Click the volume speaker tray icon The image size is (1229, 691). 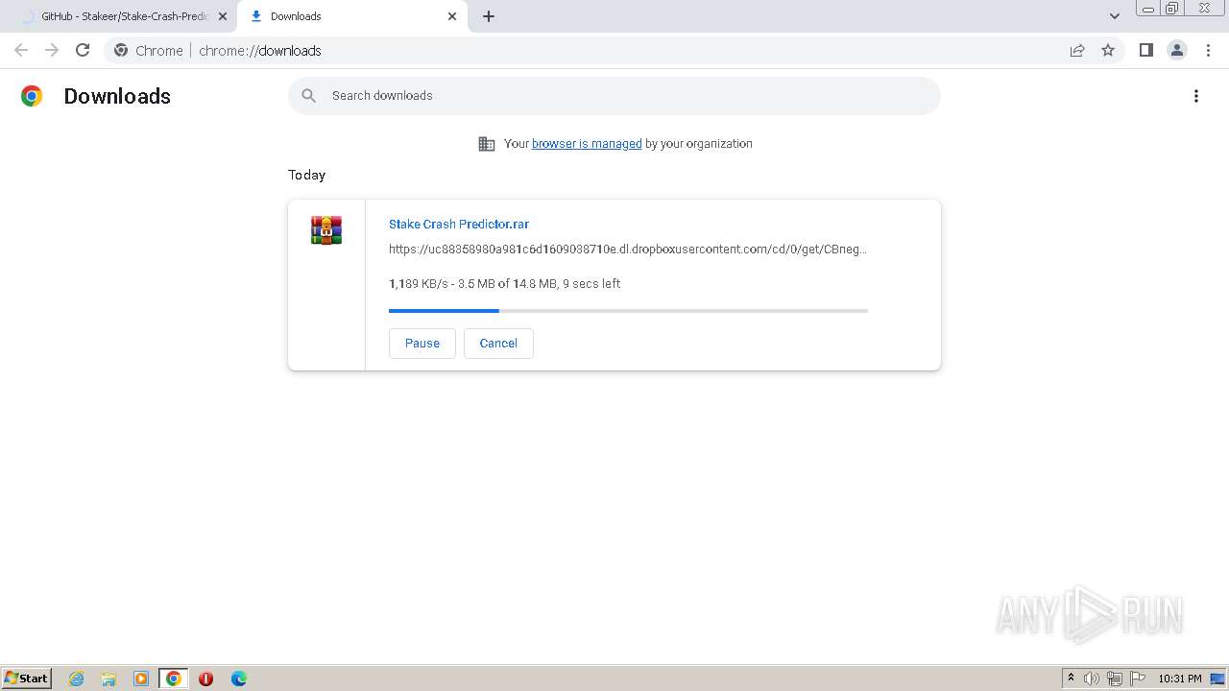click(1092, 679)
